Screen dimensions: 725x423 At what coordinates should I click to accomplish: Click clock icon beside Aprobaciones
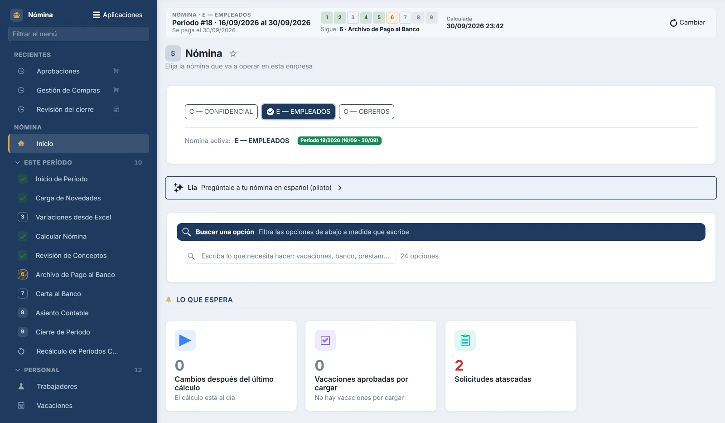(x=21, y=71)
